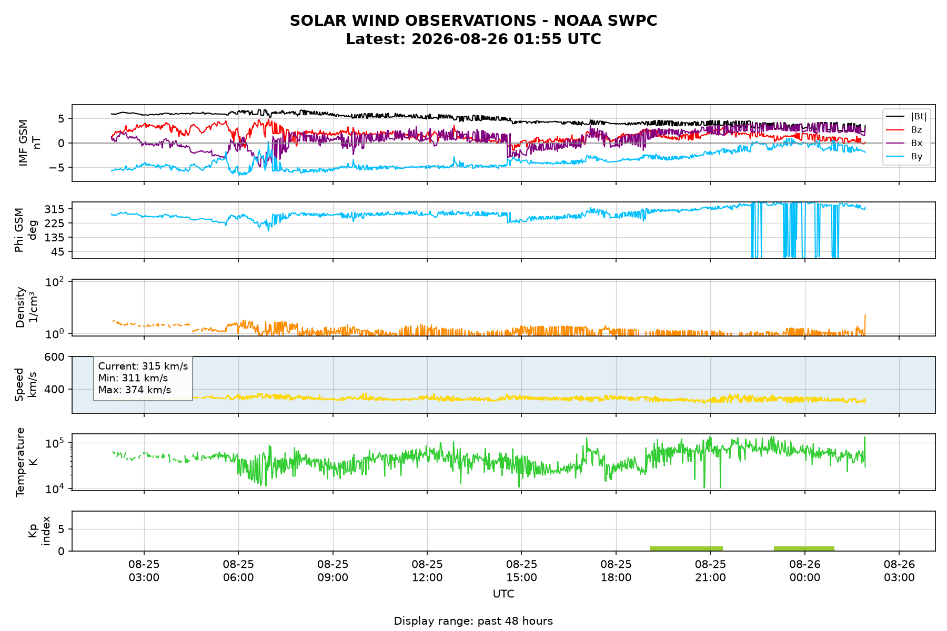Image resolution: width=947 pixels, height=631 pixels.
Task: Click the red Bz legend line swatch
Action: pos(895,130)
